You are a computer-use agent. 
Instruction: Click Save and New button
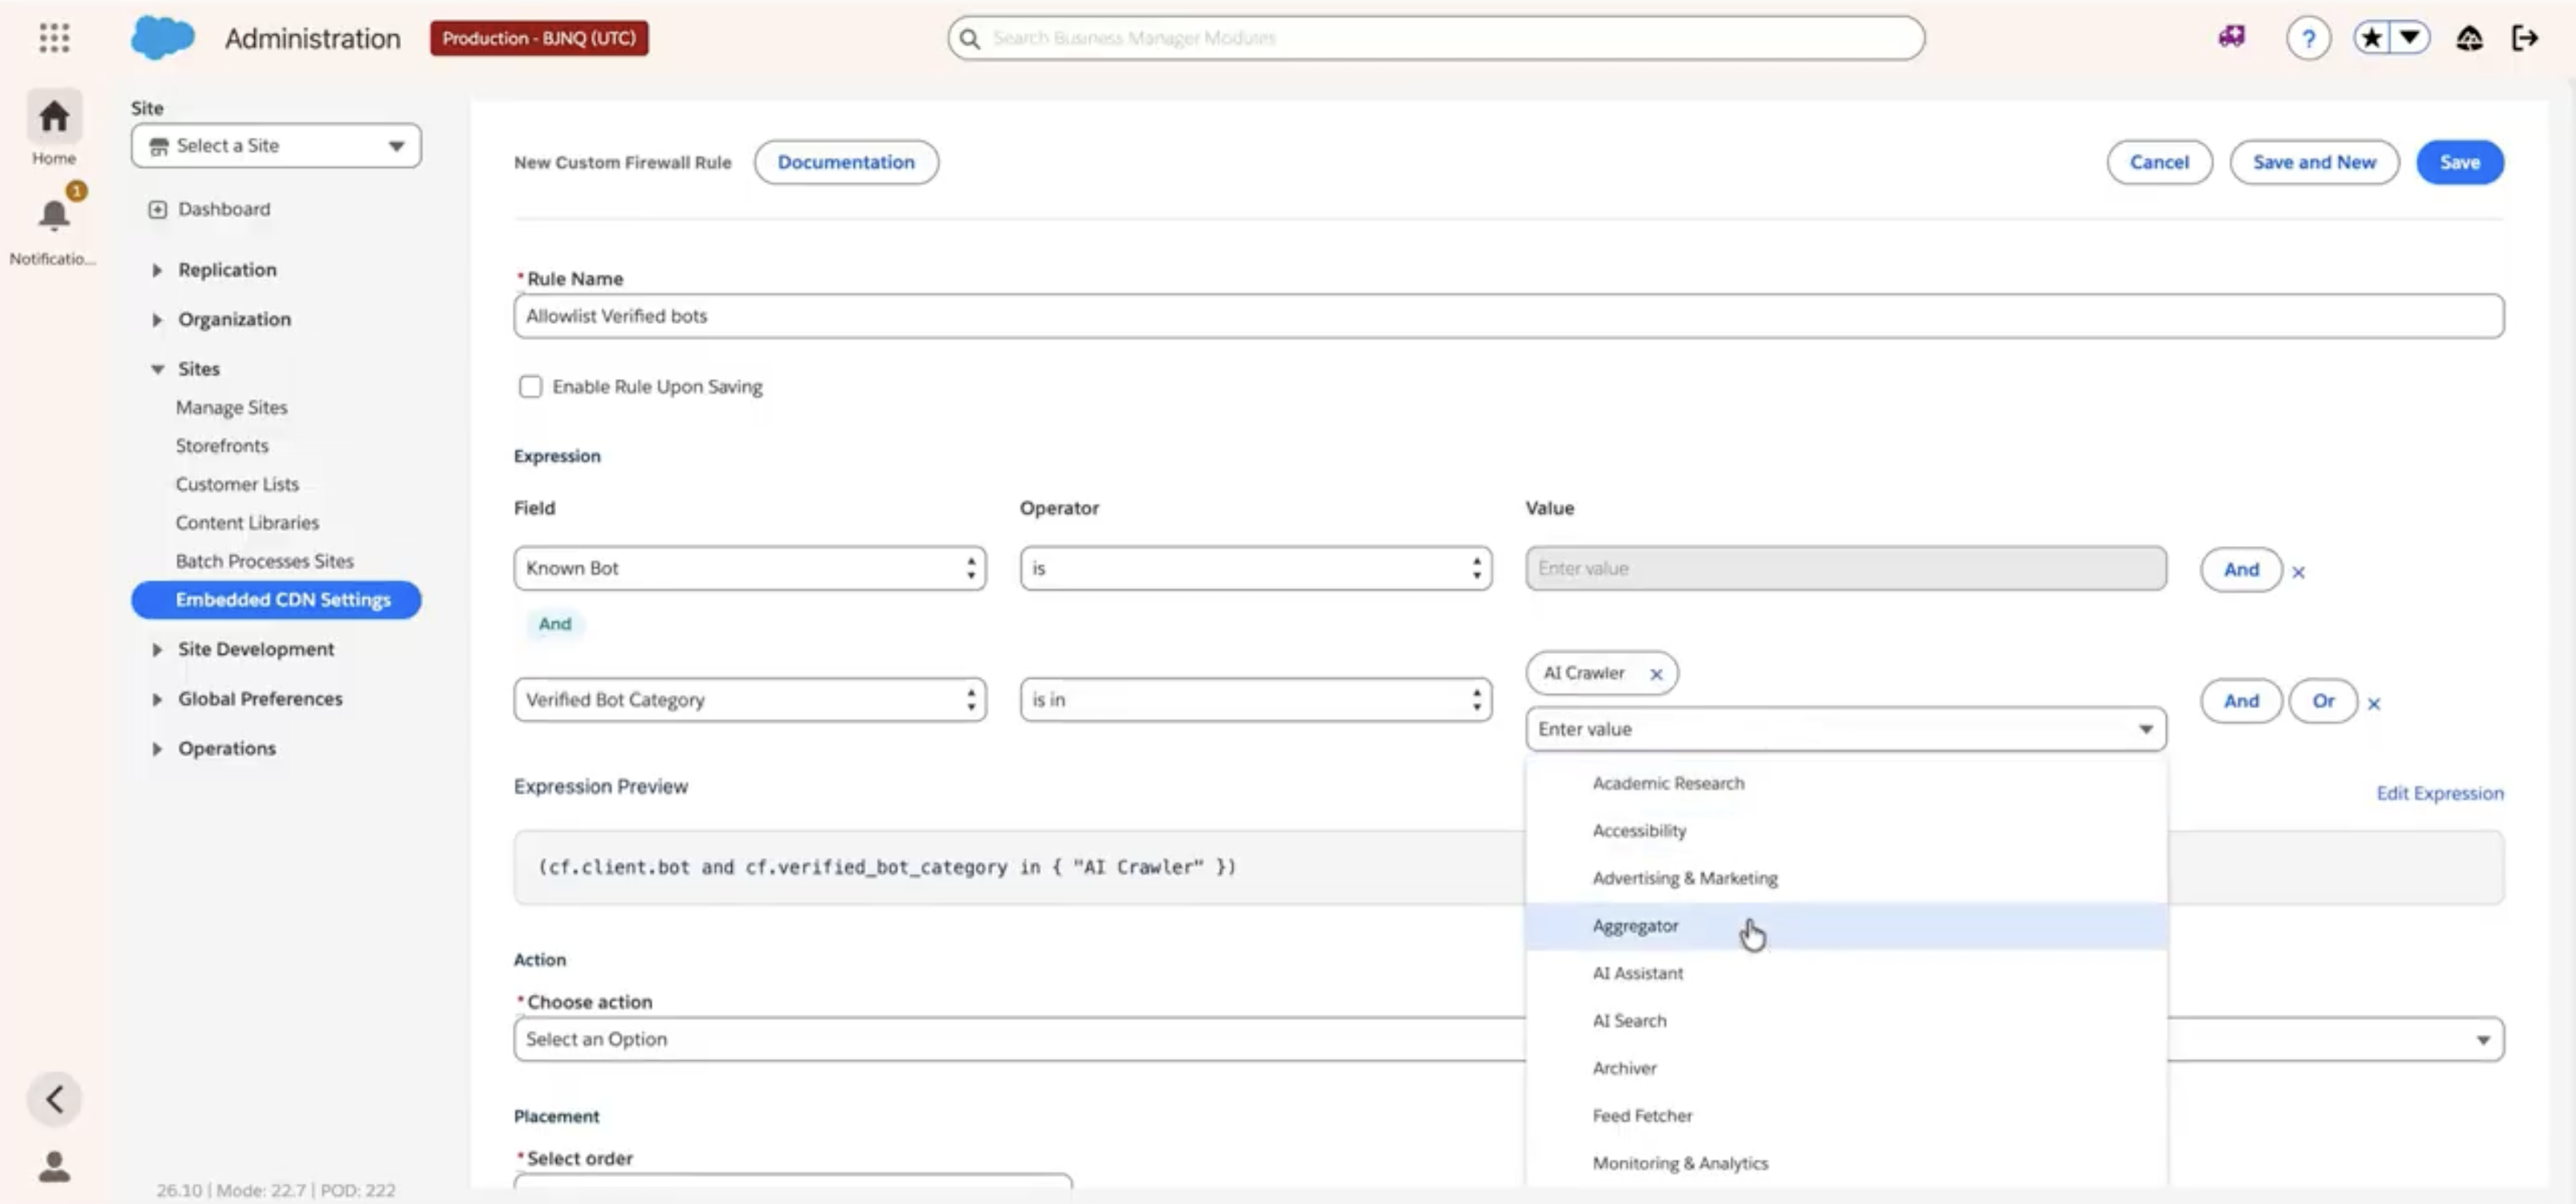(2314, 162)
